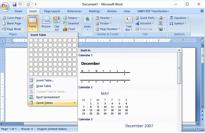Expand the Links group button

pyautogui.click(x=87, y=23)
